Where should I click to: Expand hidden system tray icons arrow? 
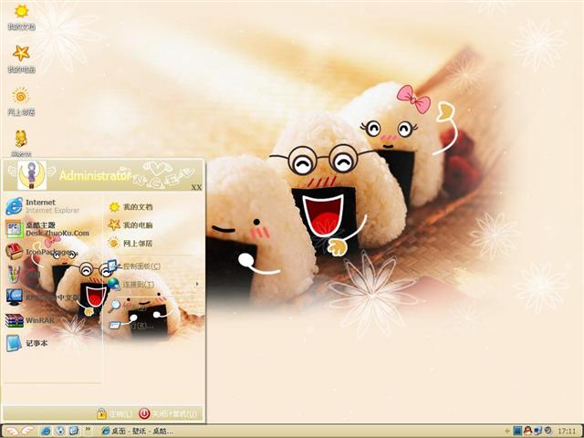point(507,432)
